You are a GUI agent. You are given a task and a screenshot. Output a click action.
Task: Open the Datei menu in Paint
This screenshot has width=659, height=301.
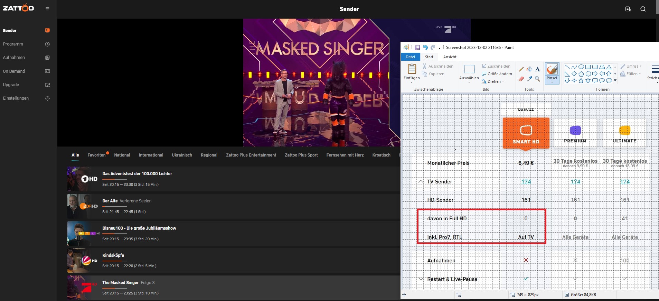411,57
